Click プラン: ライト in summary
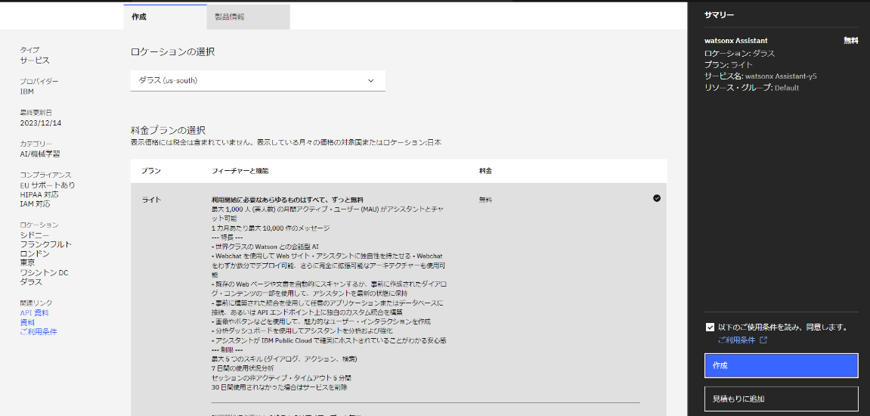 point(728,64)
